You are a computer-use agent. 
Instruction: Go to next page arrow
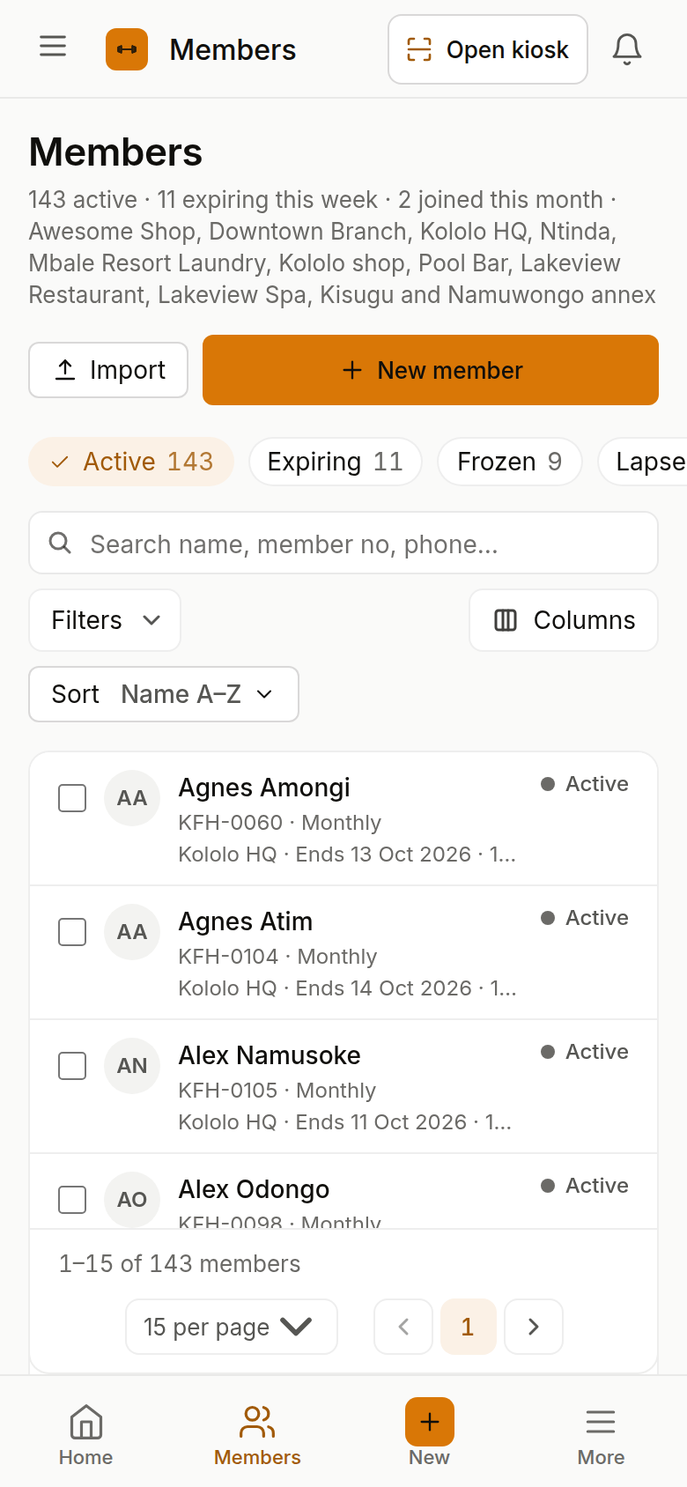534,1327
